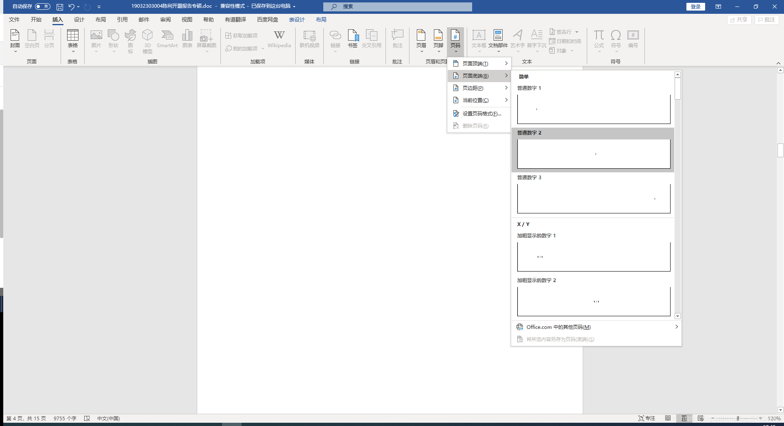Open 设置页码格式 Format Page Numbers
This screenshot has height=426, width=784.
[x=479, y=114]
